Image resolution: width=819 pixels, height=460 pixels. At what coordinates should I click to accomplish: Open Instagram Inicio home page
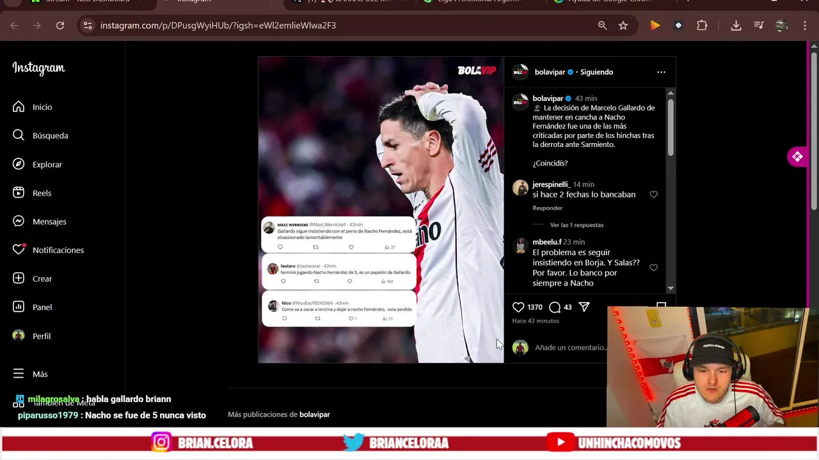coord(33,107)
